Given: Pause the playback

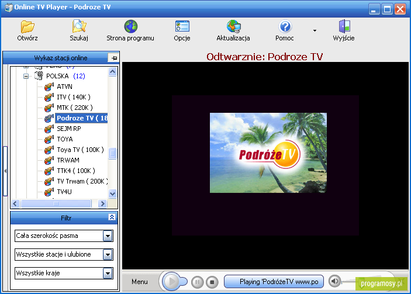Looking at the screenshot, I should point(198,282).
